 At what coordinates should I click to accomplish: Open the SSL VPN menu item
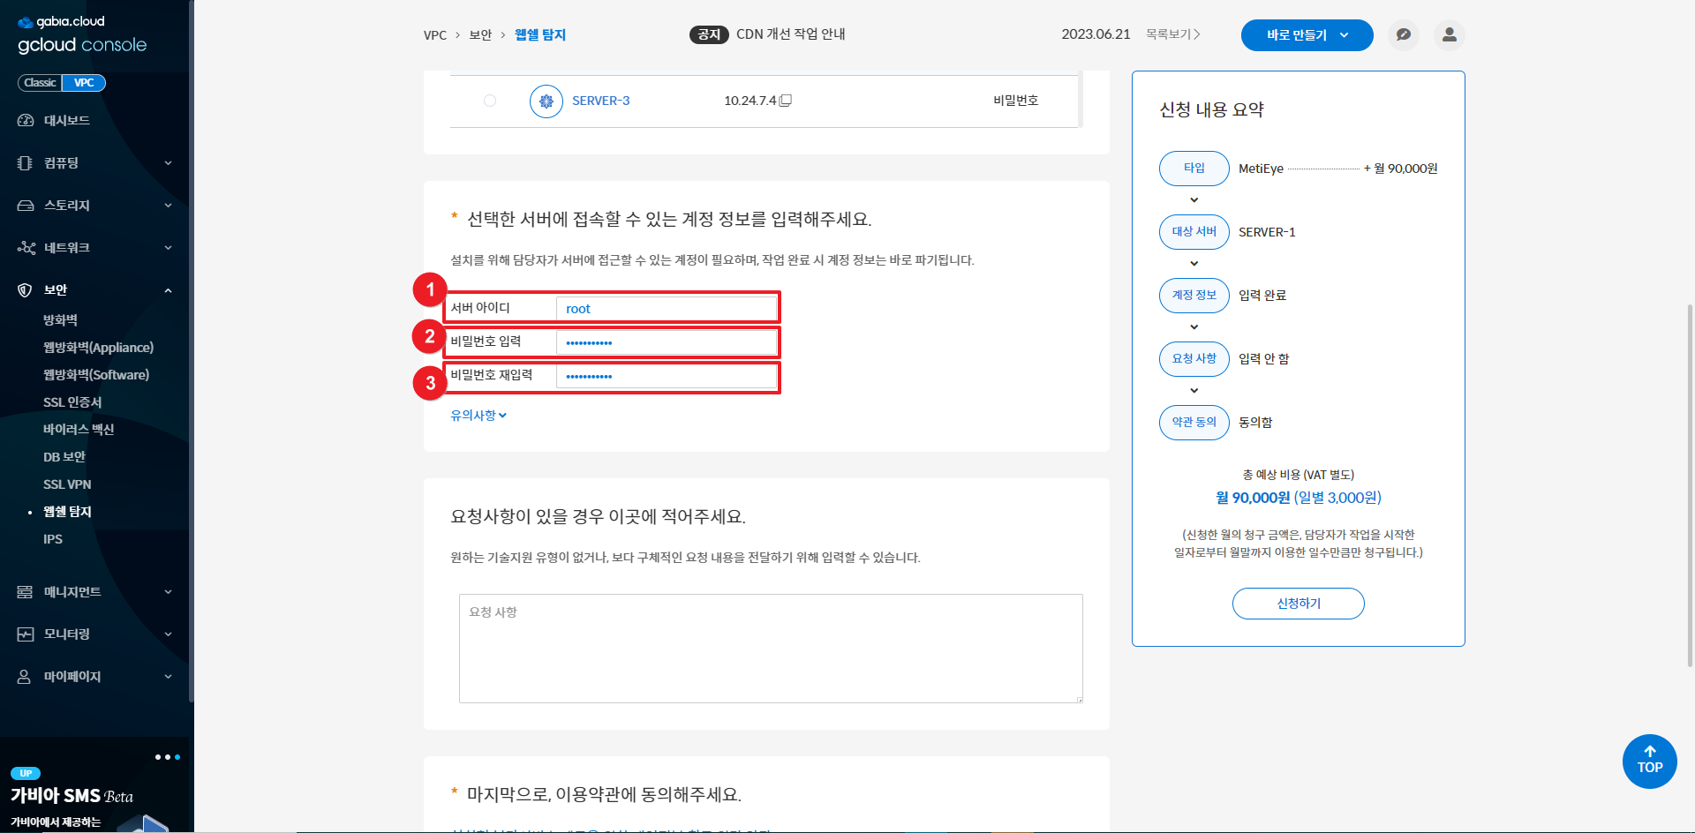(x=67, y=484)
